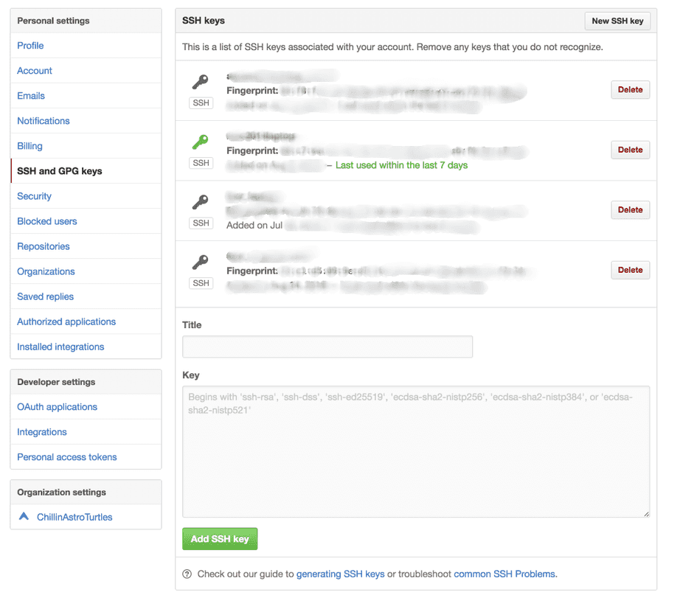This screenshot has height=595, width=697.
Task: Open the generating SSH keys guide
Action: click(340, 574)
